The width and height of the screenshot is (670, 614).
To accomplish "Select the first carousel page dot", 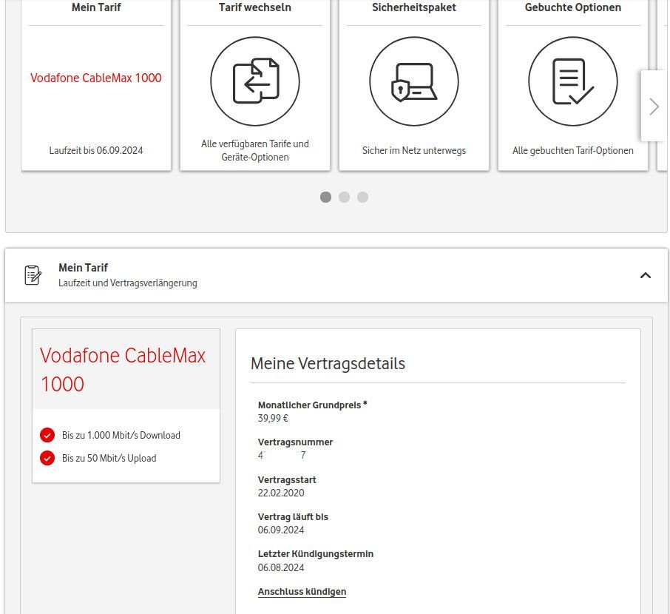I will pyautogui.click(x=325, y=197).
